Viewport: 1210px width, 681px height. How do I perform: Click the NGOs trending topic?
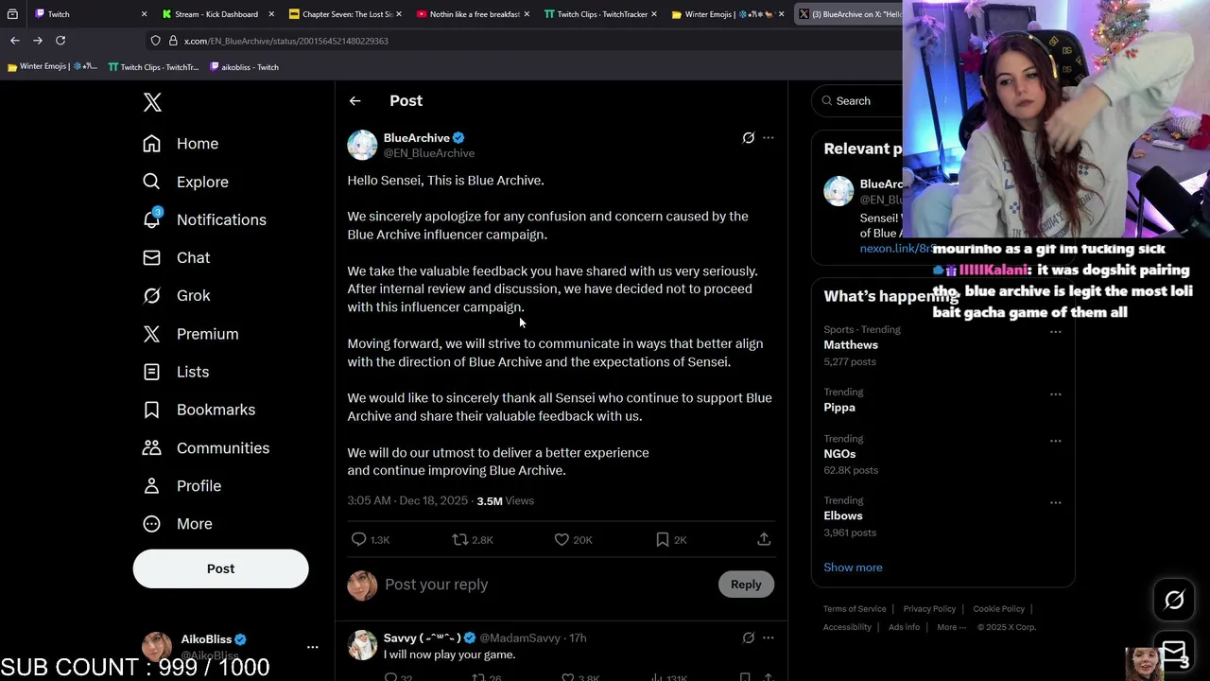839,454
